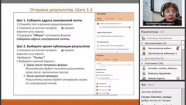The image size is (186, 105).
Task: Open the middle tab in upper settings
Action: 110,19
